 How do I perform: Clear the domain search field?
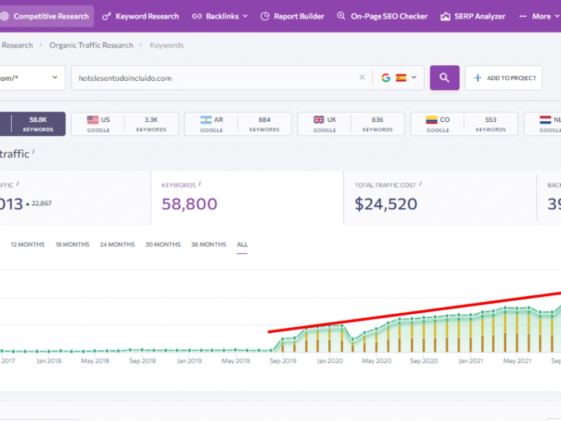click(x=362, y=77)
